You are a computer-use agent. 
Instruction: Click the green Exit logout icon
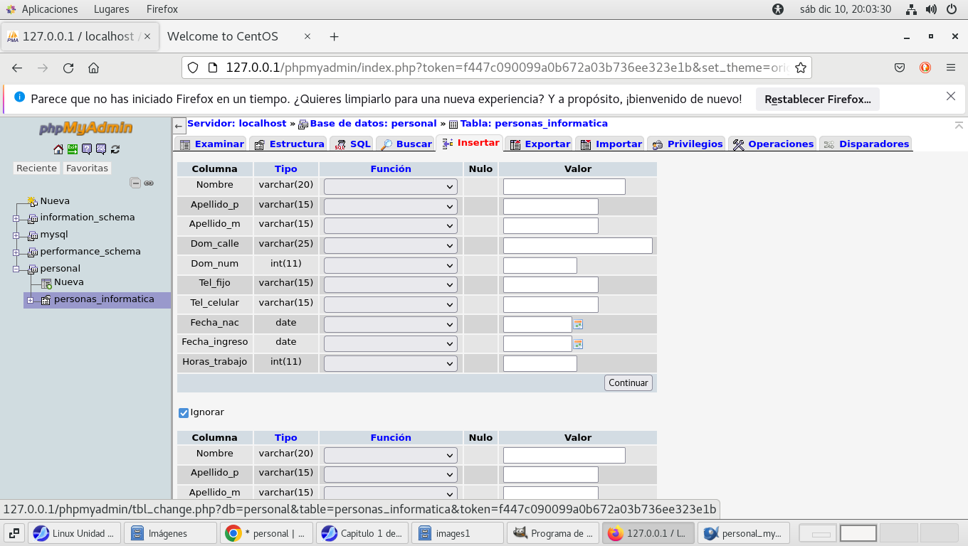(x=73, y=149)
